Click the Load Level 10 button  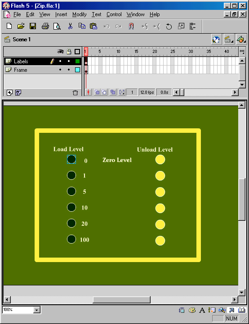[x=71, y=207]
